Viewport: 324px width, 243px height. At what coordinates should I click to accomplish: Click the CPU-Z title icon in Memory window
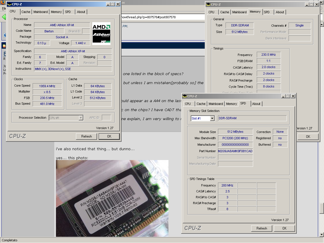coord(208,4)
